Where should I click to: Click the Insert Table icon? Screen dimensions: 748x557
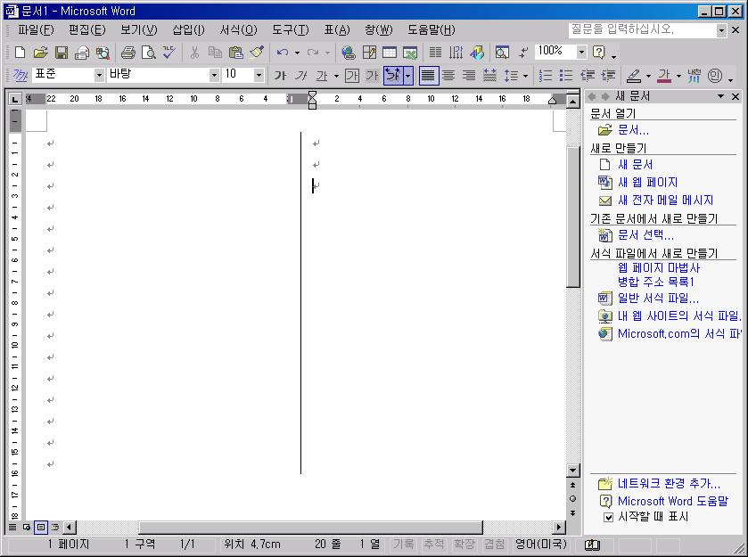pos(390,52)
